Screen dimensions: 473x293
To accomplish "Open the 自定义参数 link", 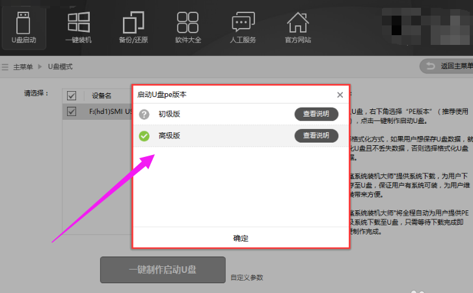I will pyautogui.click(x=247, y=278).
